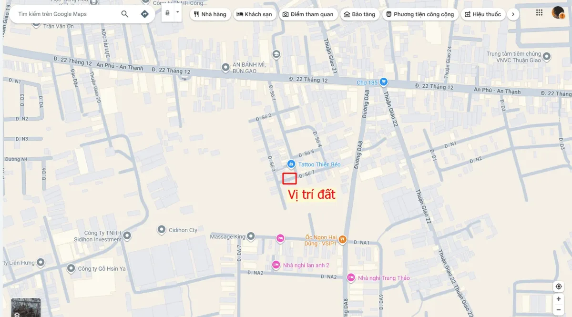Click the Ốc Ngon Hai Dũng restaurant pin

342,240
